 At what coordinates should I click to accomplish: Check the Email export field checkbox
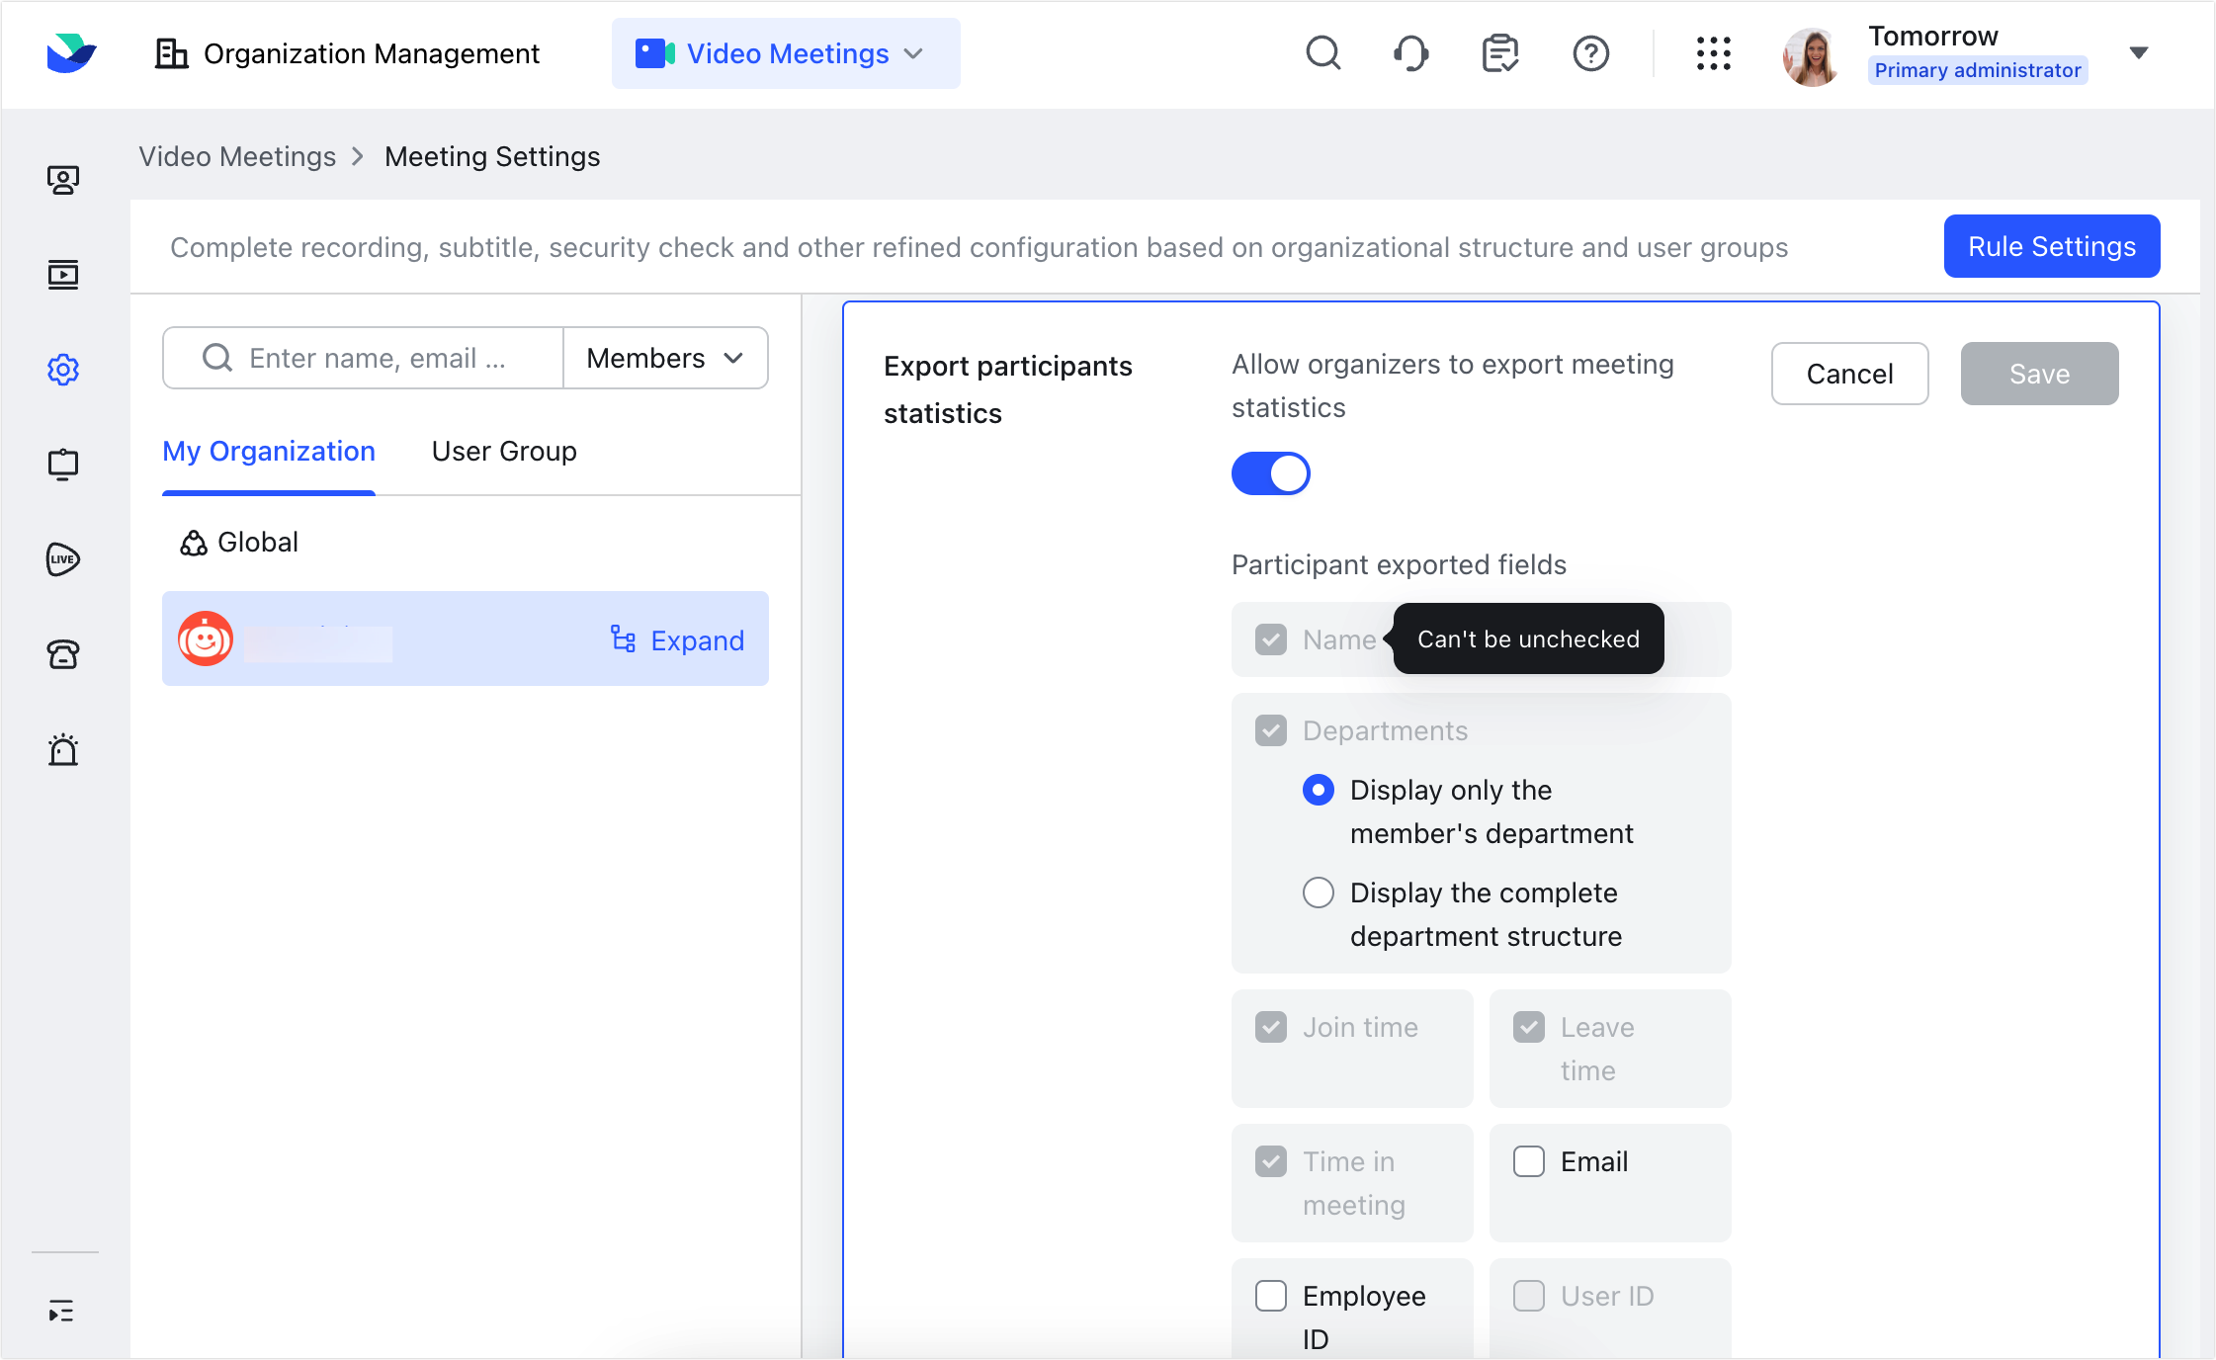coord(1528,1161)
